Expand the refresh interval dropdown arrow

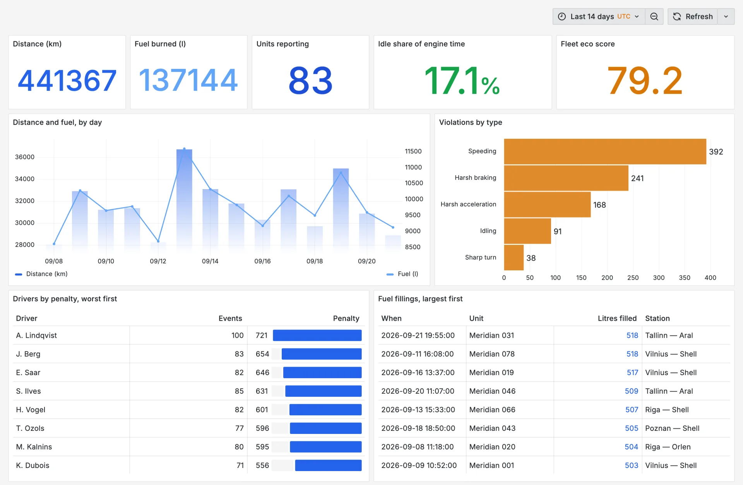point(726,17)
